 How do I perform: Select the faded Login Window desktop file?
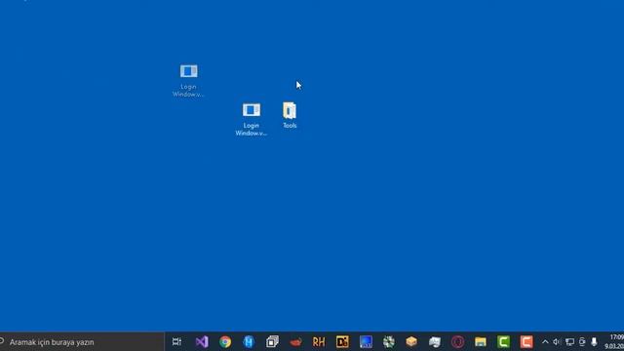[x=188, y=81]
